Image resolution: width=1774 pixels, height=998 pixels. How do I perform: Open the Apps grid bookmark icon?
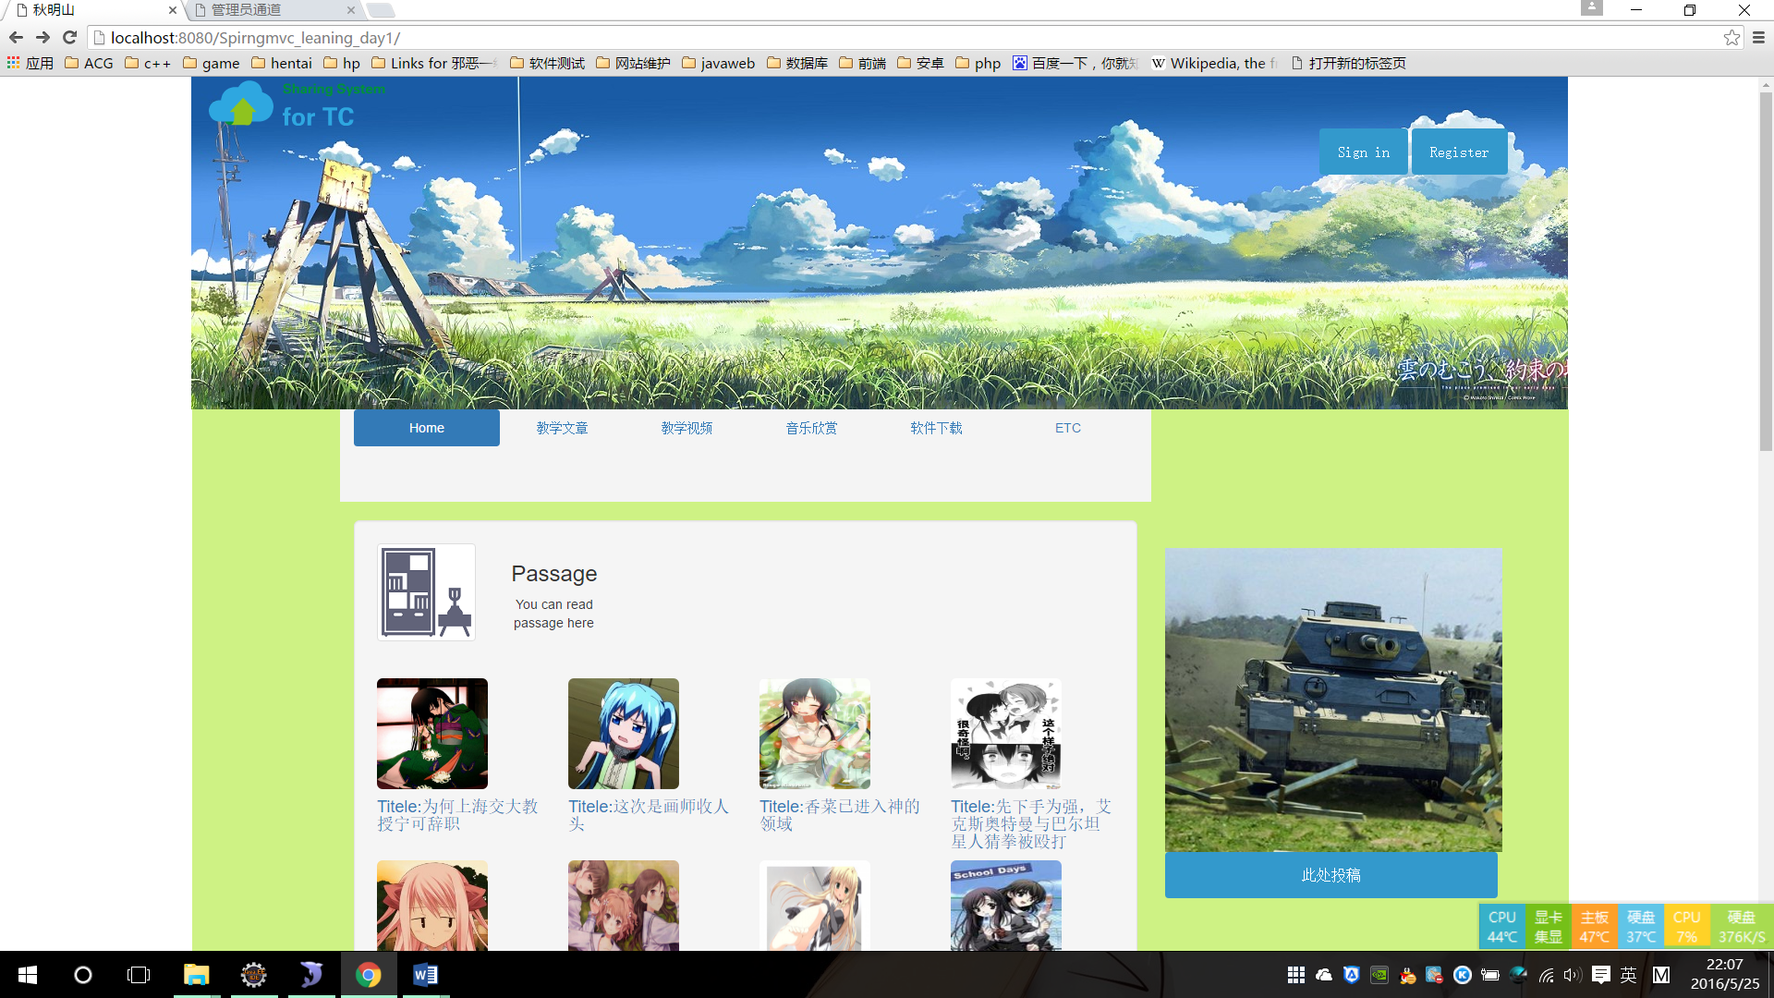coord(14,63)
